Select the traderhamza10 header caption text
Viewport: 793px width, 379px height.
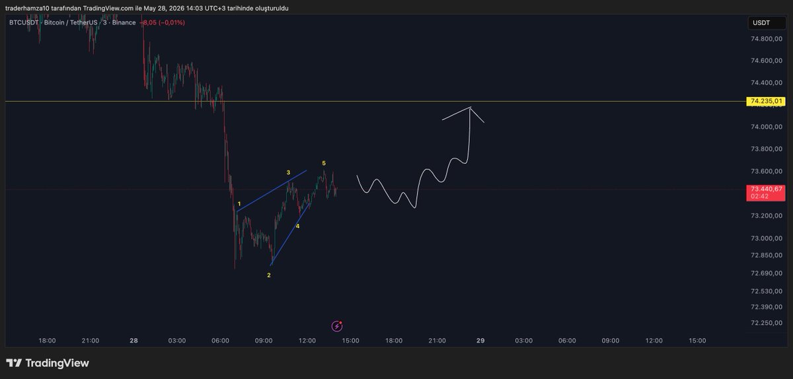coord(147,8)
